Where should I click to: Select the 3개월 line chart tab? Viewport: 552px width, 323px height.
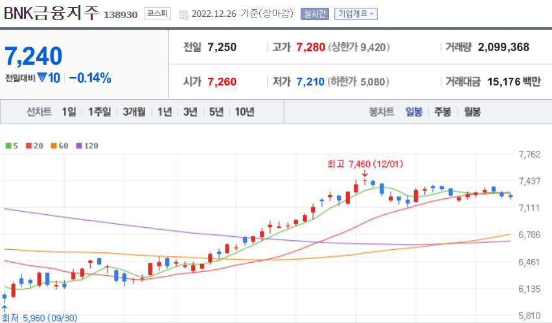pos(133,112)
